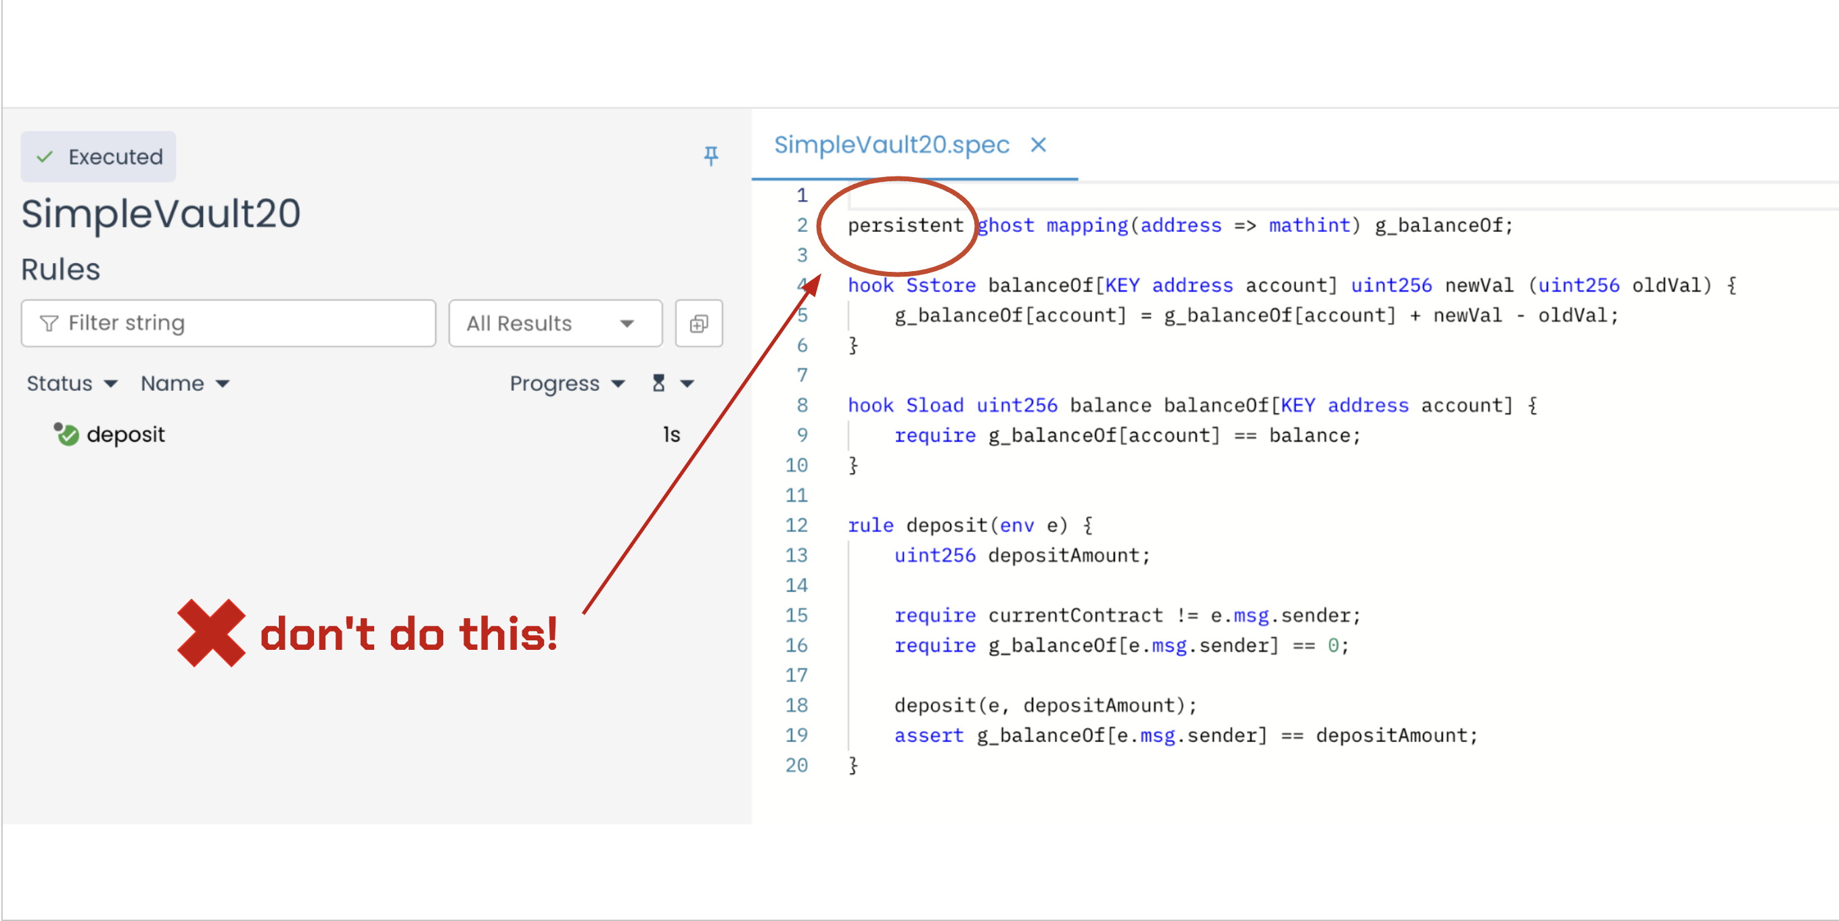
Task: Click the Executed status badge
Action: coord(99,157)
